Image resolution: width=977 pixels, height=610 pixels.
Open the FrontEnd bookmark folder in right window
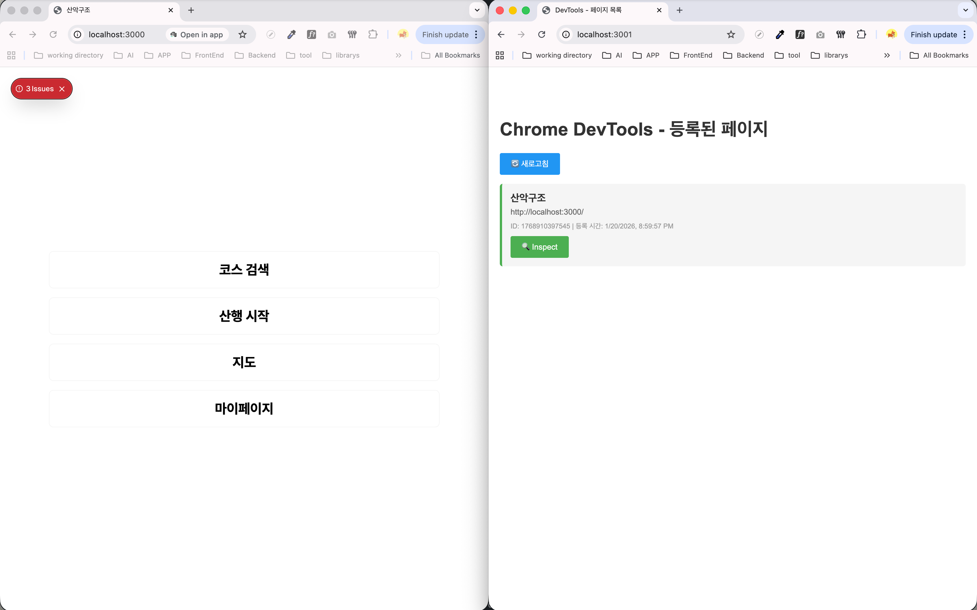691,55
